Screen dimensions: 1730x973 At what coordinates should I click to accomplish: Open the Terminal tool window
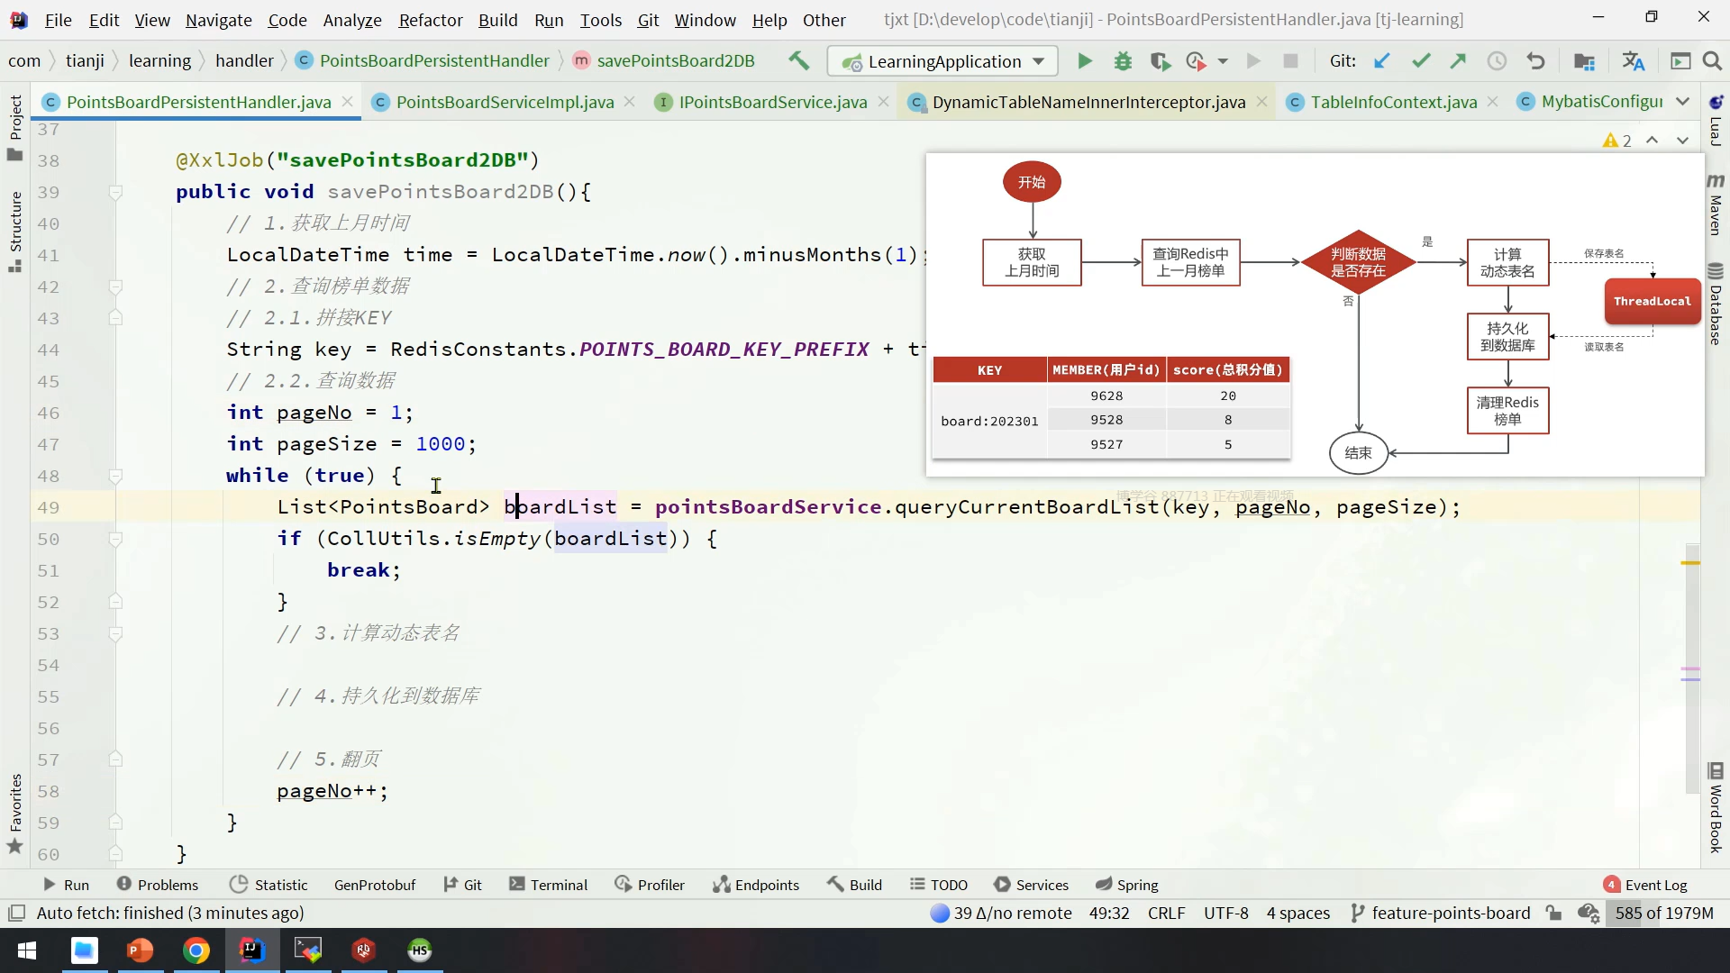coord(548,885)
